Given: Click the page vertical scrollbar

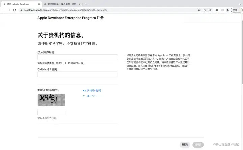Looking at the screenshot, I should pos(242,52).
